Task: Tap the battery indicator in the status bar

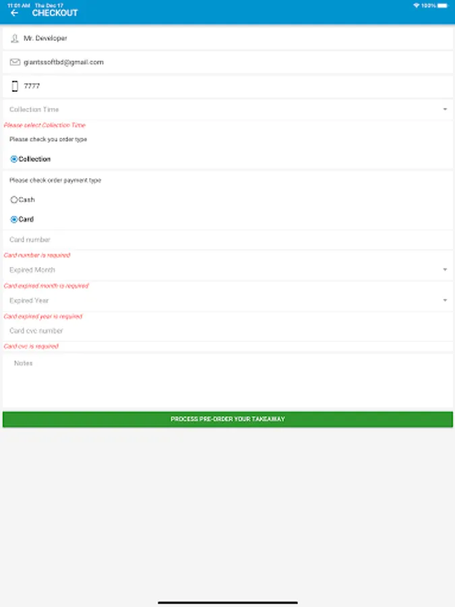Action: (443, 5)
